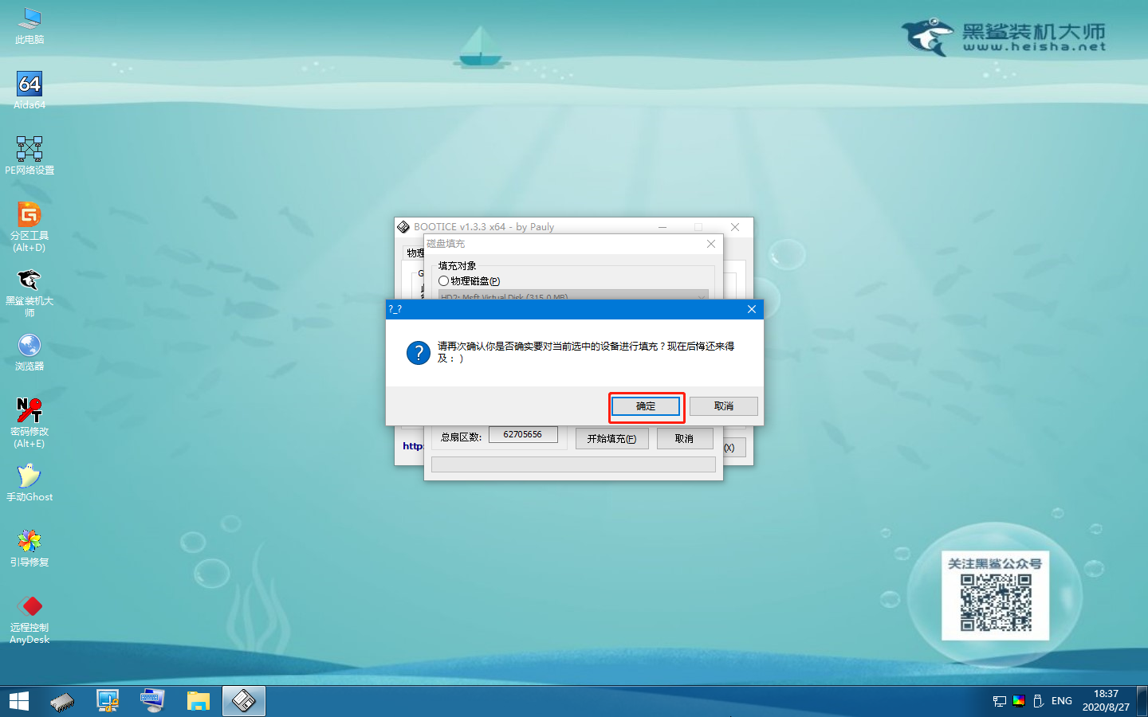Open the 此电脑 desktop icon

point(29,25)
